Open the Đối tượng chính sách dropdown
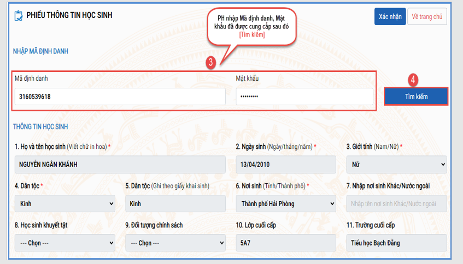 pos(175,243)
